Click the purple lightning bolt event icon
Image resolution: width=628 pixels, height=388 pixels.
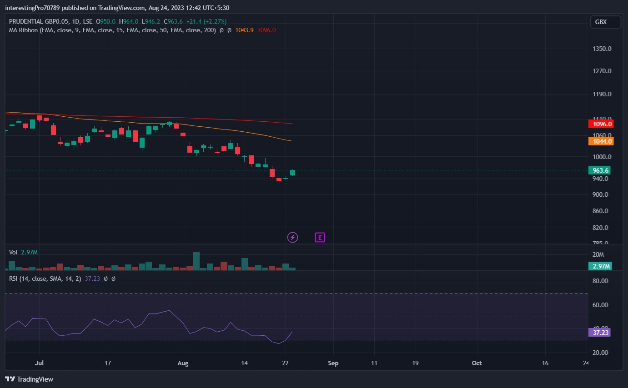click(x=293, y=237)
